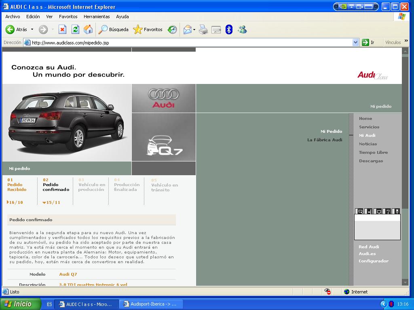This screenshot has width=414, height=310.
Task: Select the 02 Pedido confirmado step
Action: tap(56, 185)
